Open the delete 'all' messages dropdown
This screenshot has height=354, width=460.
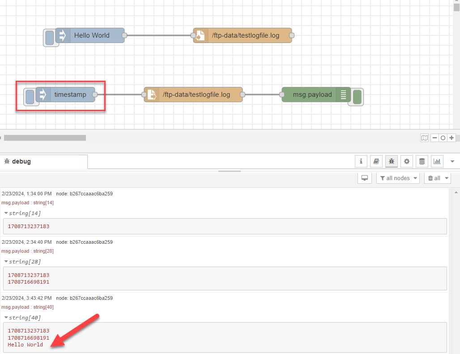pos(437,178)
